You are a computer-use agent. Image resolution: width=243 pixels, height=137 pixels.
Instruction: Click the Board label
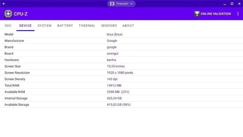pyautogui.click(x=9, y=53)
